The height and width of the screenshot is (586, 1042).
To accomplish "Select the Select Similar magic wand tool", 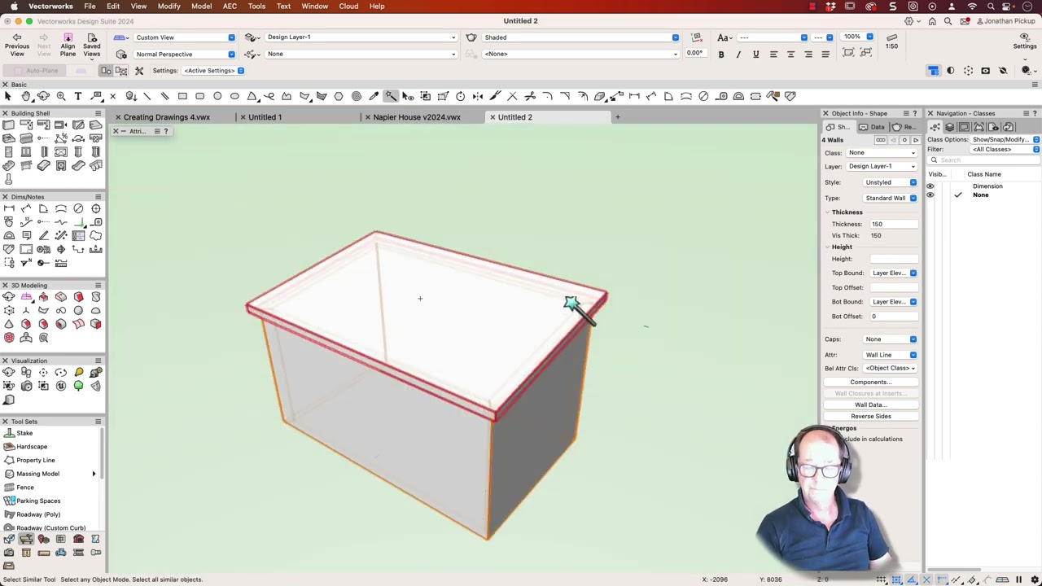I will [x=391, y=96].
